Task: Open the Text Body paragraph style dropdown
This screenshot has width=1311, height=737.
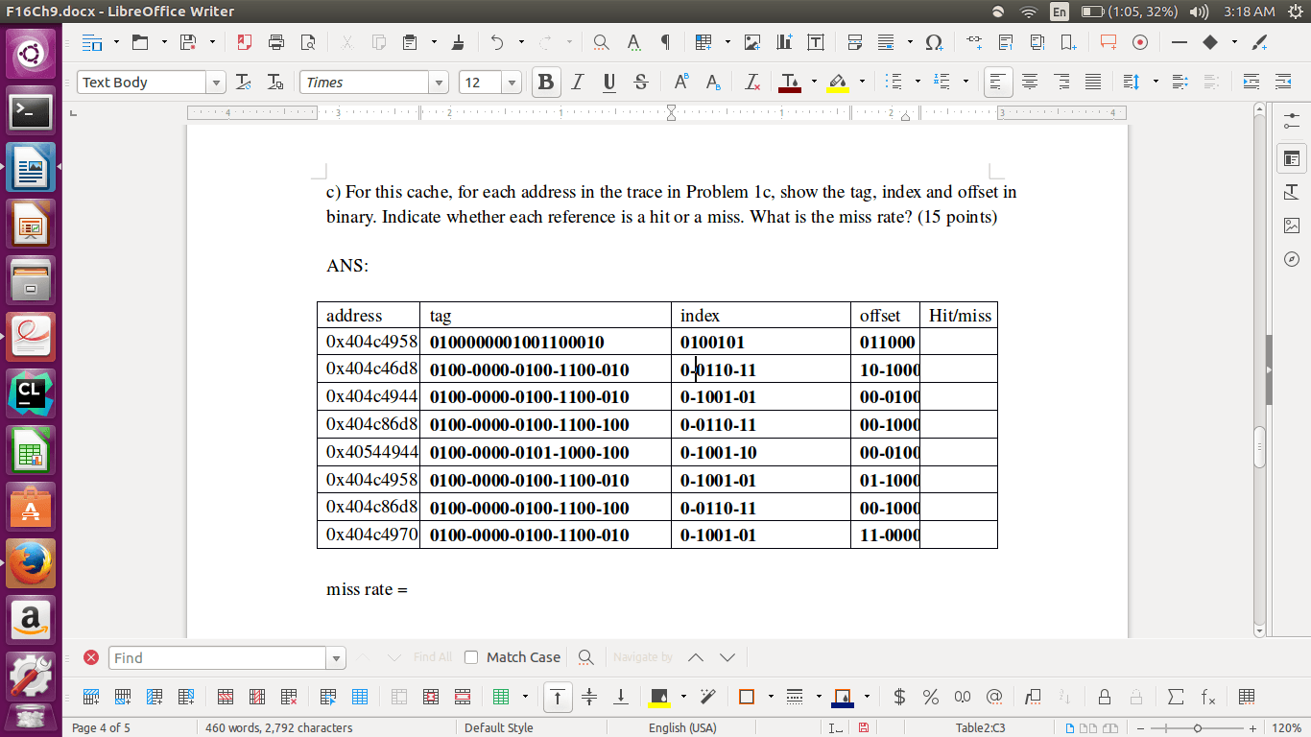Action: 216,83
